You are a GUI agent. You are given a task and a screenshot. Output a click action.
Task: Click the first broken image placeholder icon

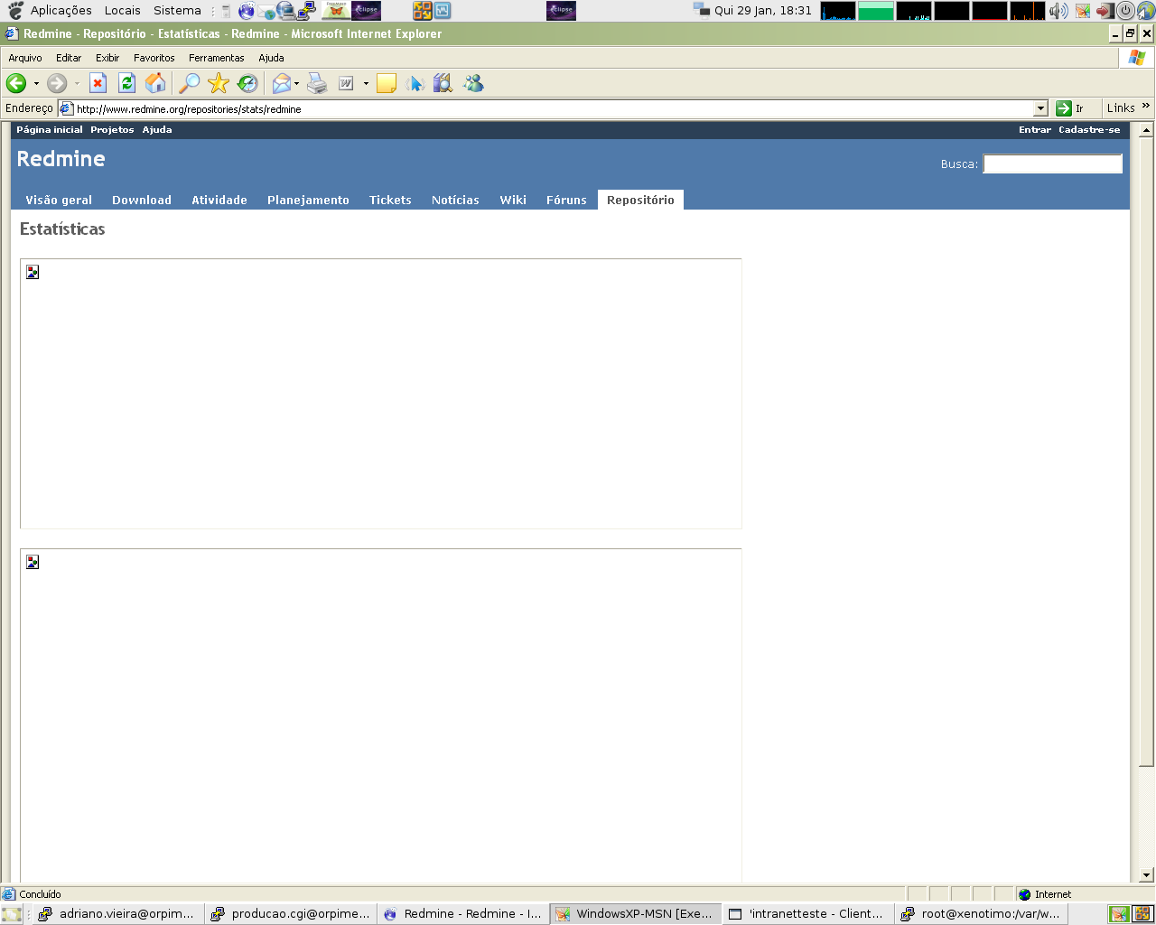33,272
